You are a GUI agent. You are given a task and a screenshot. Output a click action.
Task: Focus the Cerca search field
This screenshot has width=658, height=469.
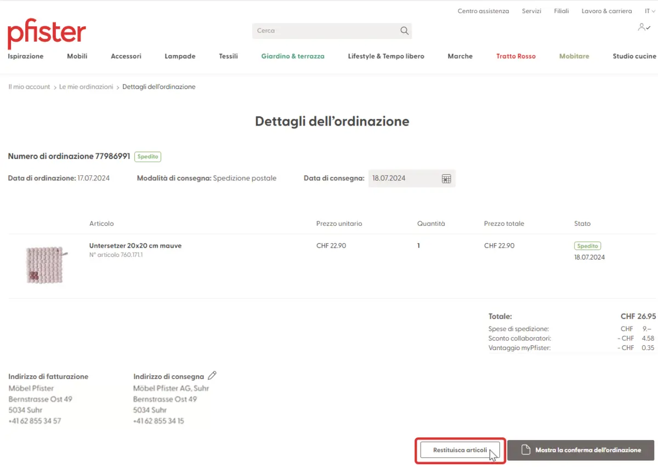pyautogui.click(x=324, y=31)
